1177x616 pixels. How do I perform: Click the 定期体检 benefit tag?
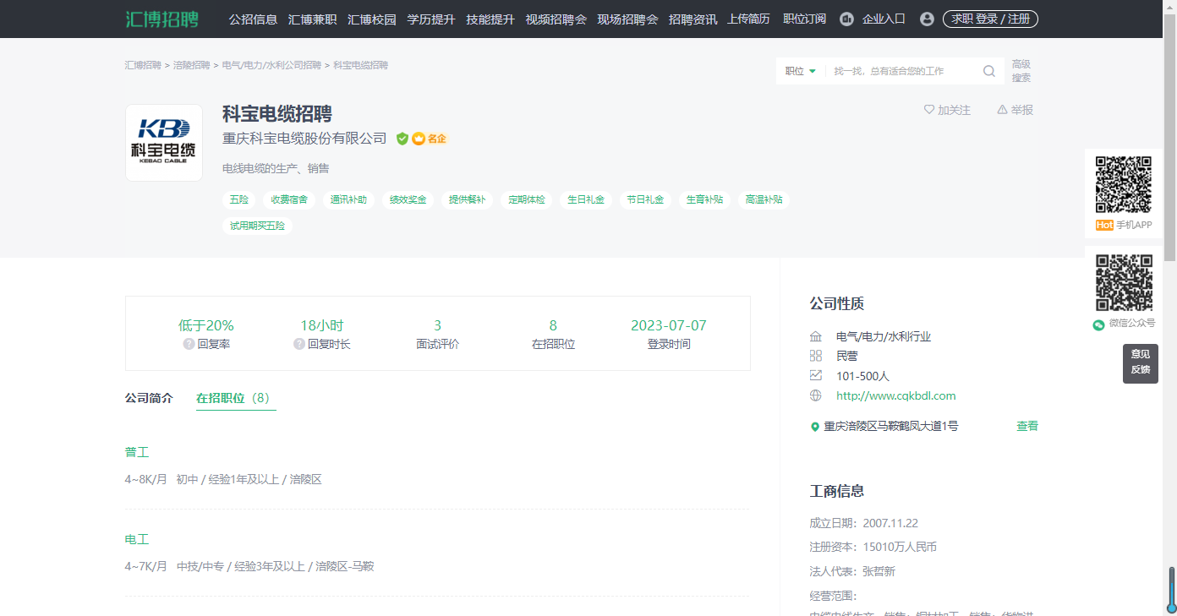pos(526,200)
